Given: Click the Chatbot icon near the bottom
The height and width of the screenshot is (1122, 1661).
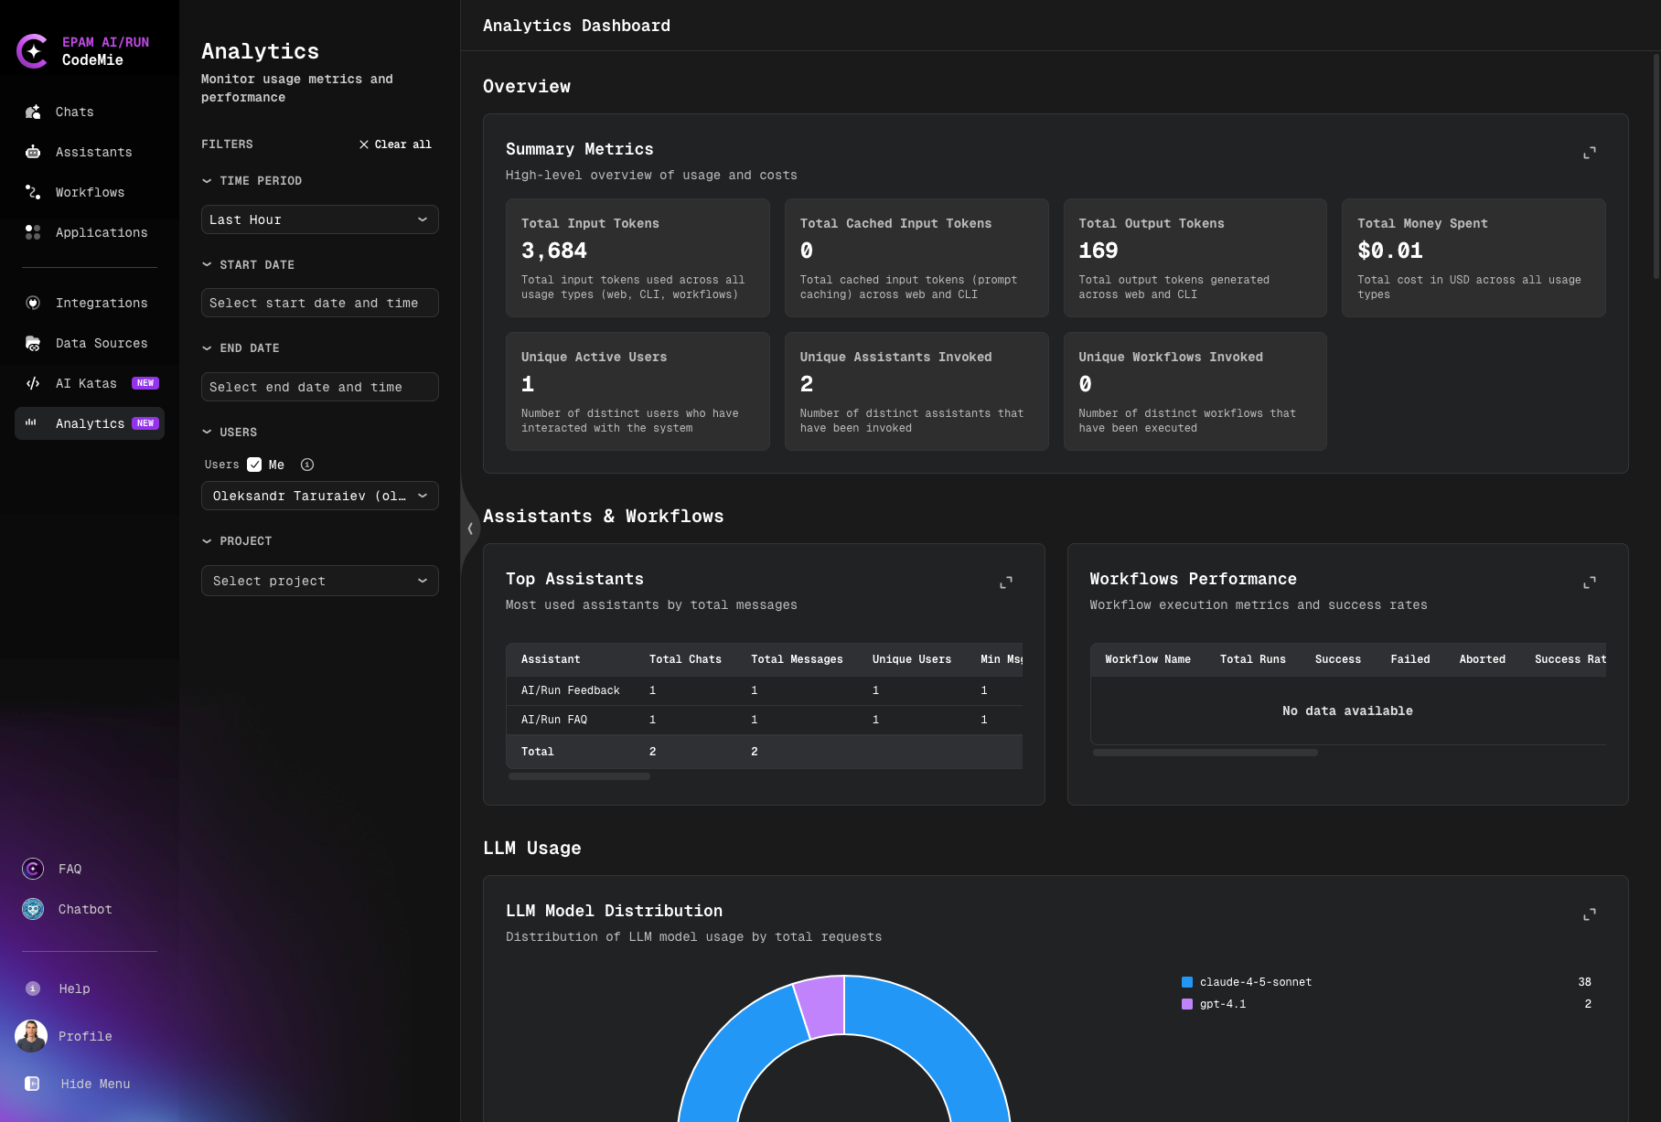Looking at the screenshot, I should [x=32, y=909].
